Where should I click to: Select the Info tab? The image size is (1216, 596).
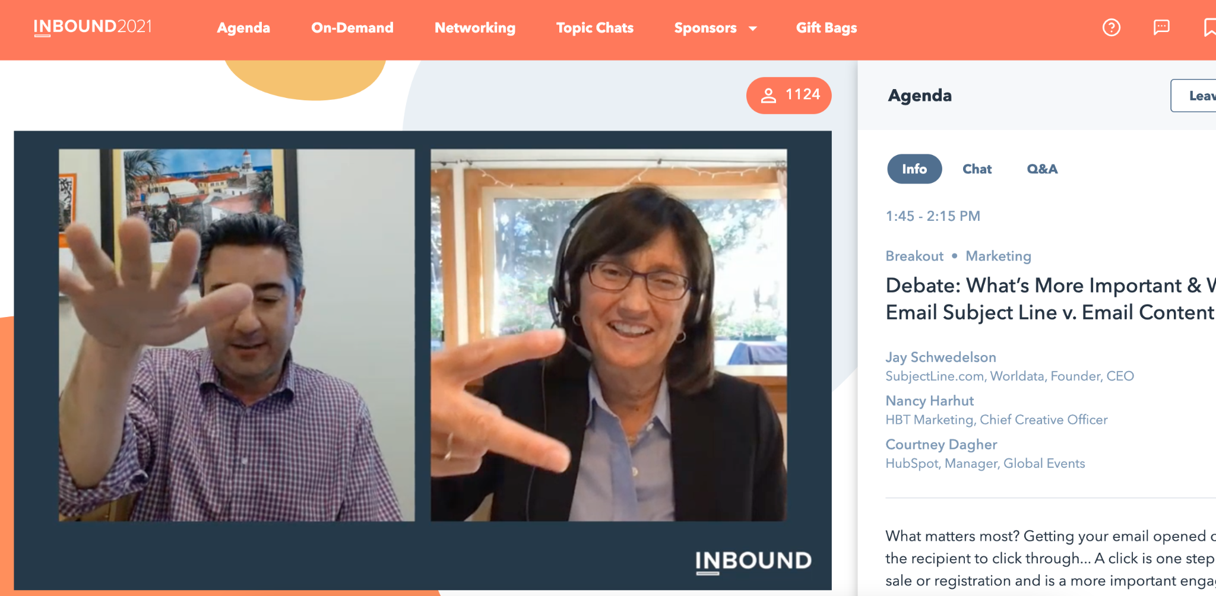point(914,169)
